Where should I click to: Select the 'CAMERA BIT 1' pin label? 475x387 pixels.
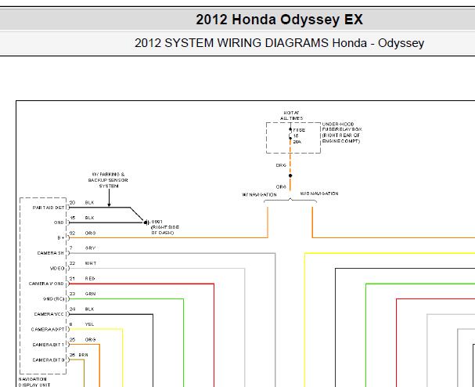[49, 345]
